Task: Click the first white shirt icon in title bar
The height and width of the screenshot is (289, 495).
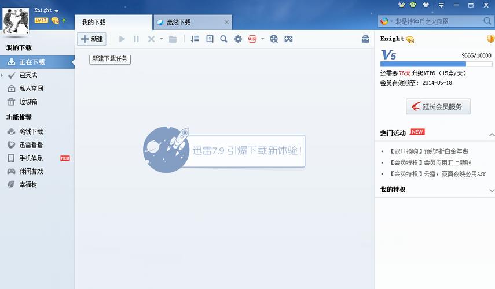Action: tap(401, 5)
